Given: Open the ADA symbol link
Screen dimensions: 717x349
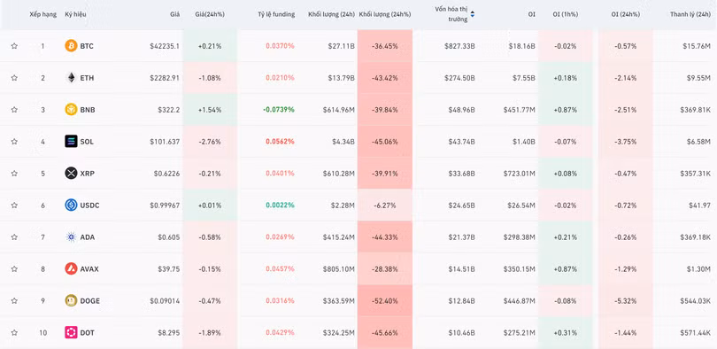Looking at the screenshot, I should pos(88,237).
